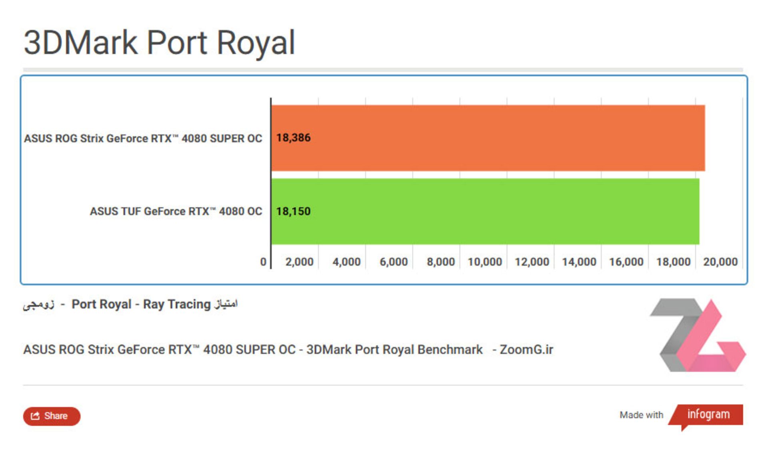Click the 14,000 axis tick label
768x449 pixels.
tap(579, 262)
